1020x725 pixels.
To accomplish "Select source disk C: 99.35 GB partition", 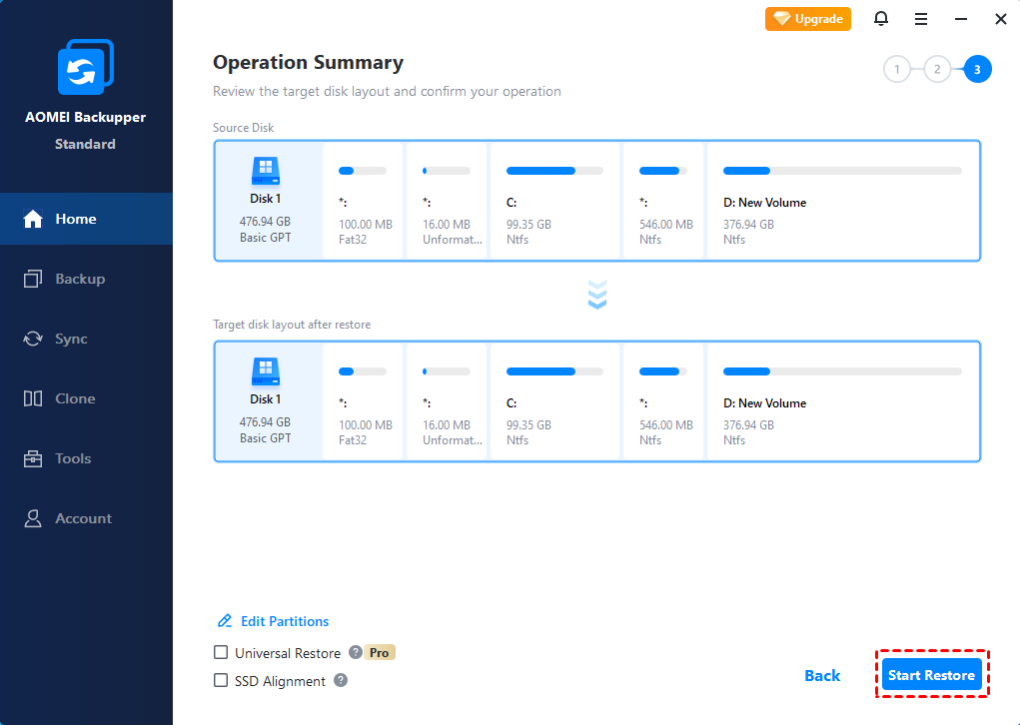I will pos(554,201).
